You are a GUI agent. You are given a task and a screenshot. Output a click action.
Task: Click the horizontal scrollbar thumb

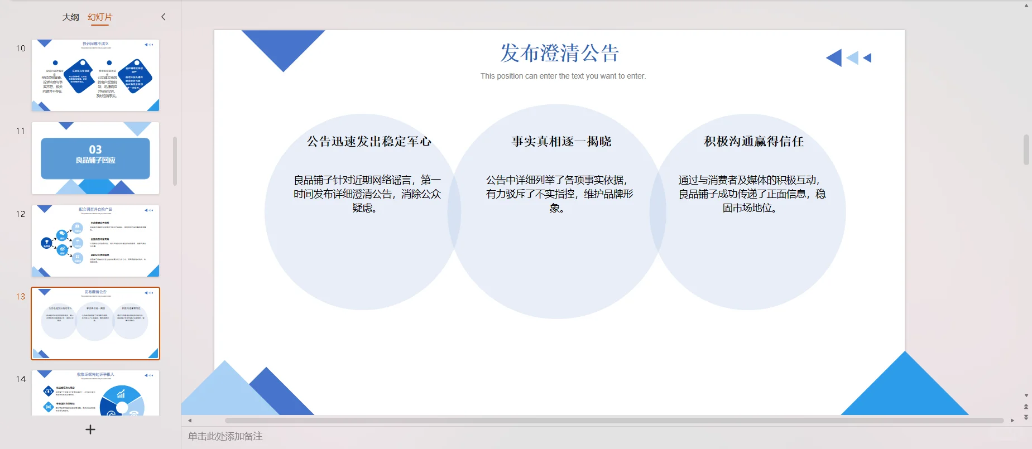pos(614,421)
